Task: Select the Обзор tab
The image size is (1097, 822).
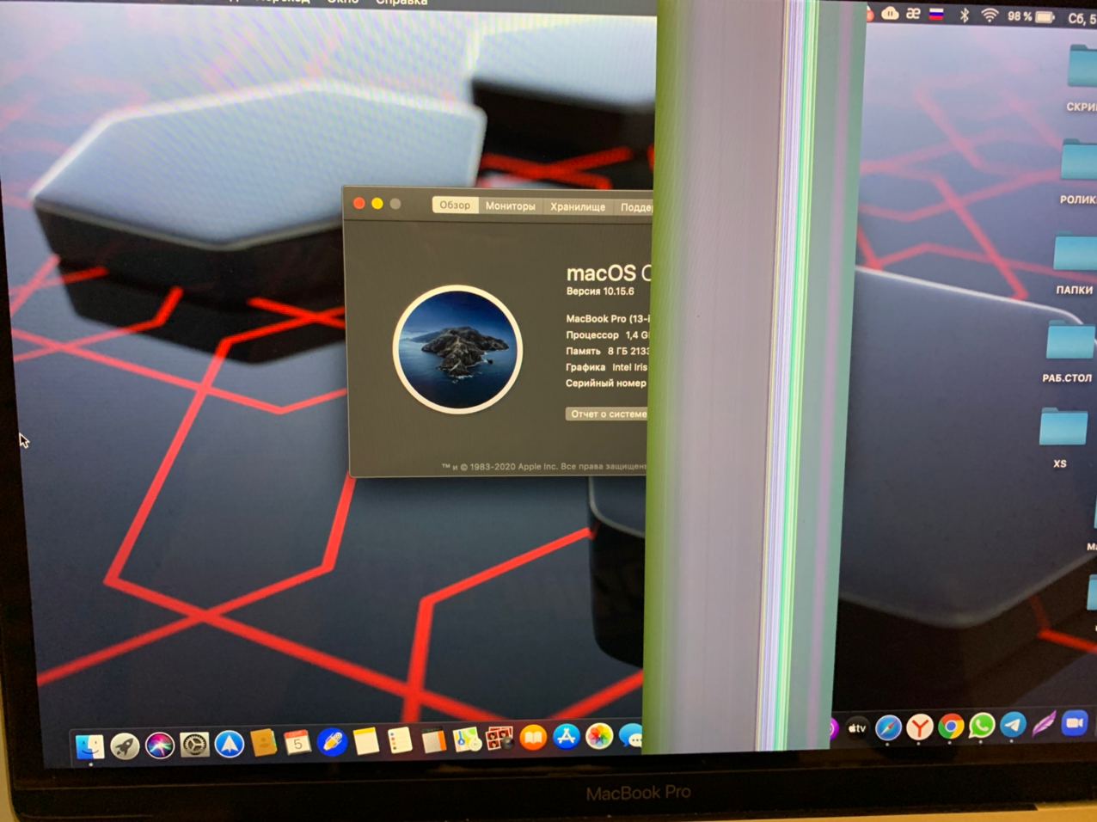Action: [455, 205]
